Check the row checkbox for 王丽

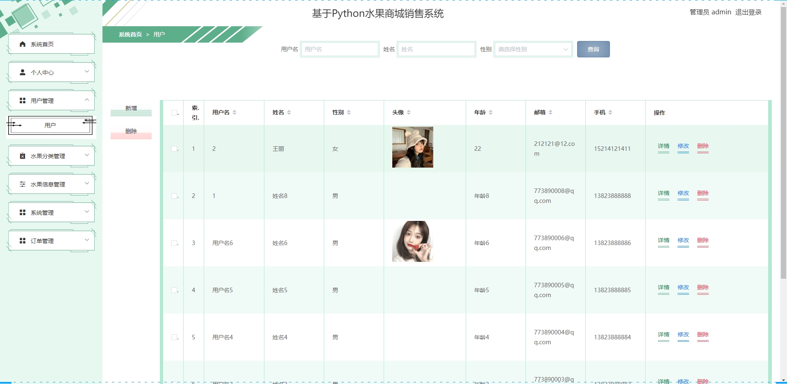pos(174,149)
